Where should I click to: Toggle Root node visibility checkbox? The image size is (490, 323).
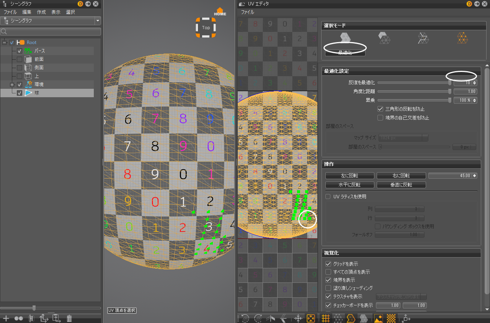click(x=12, y=42)
